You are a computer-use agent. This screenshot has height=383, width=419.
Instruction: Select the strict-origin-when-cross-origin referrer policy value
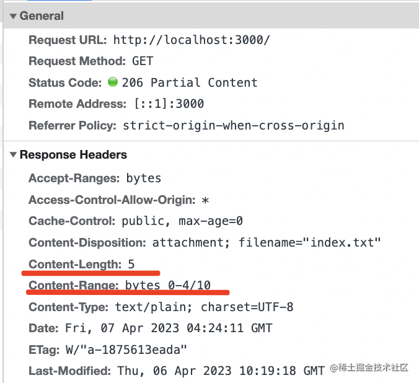click(x=234, y=125)
